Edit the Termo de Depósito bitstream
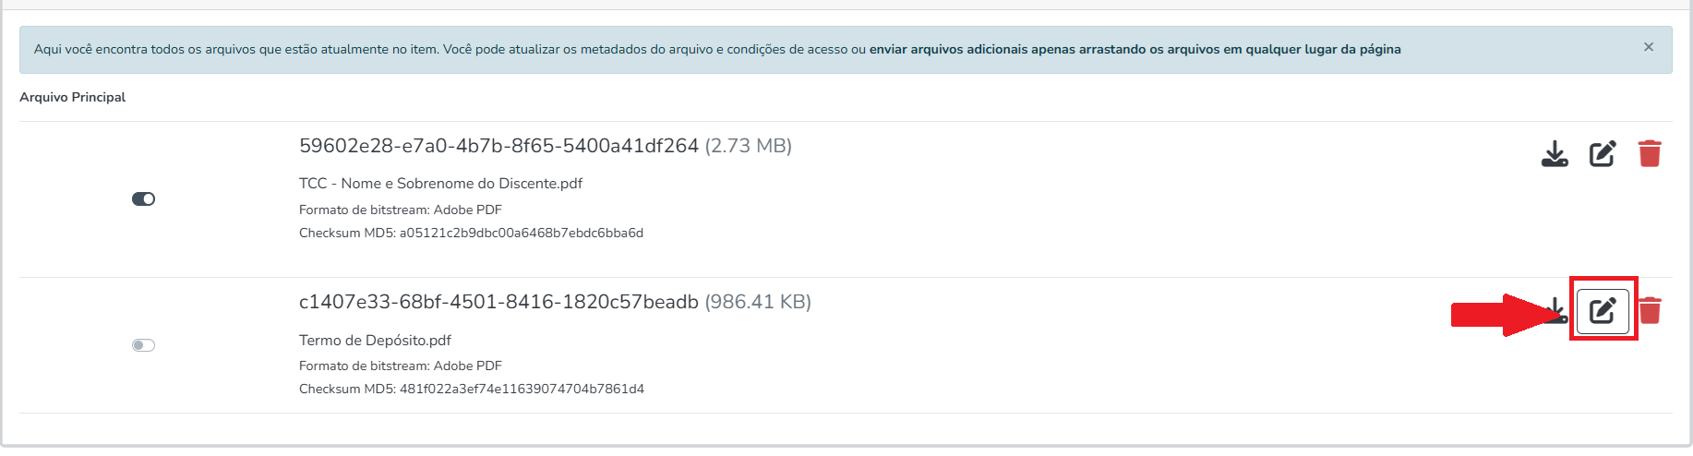Viewport: 1693px width, 456px height. 1603,310
